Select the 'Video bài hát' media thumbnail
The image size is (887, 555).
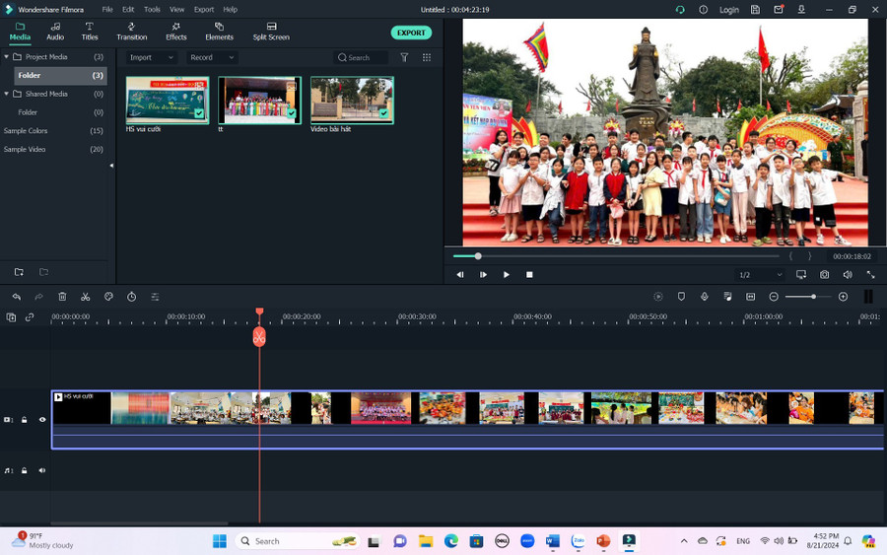click(x=352, y=101)
